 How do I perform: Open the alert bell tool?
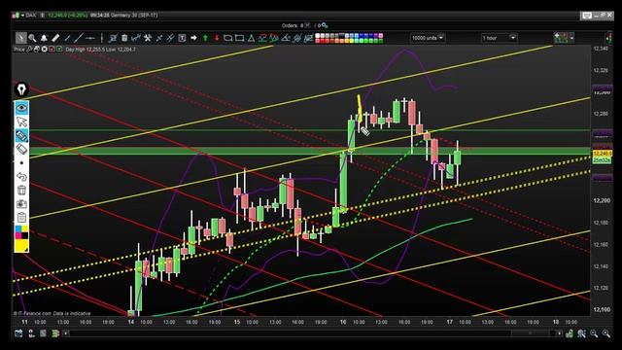click(44, 38)
